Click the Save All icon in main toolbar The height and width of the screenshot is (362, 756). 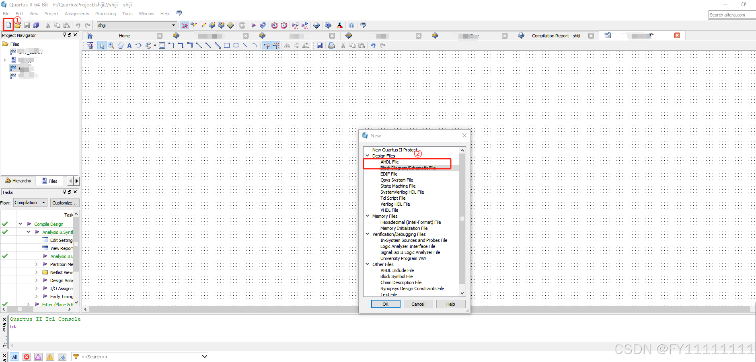coord(36,25)
